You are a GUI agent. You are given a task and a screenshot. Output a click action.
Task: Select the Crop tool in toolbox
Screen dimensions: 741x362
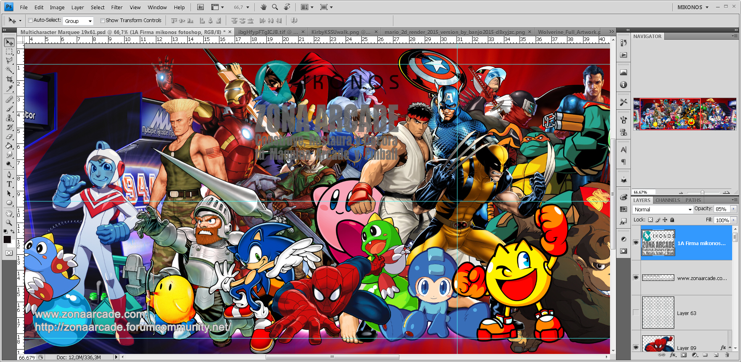point(9,79)
